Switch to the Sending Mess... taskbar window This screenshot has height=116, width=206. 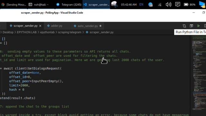(14, 5)
